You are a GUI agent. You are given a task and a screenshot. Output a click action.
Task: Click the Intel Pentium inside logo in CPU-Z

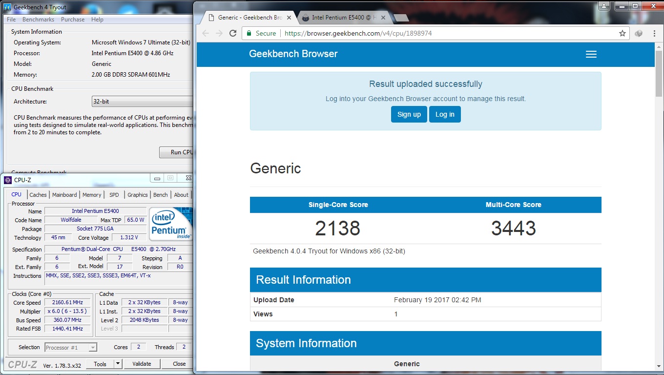coord(170,224)
